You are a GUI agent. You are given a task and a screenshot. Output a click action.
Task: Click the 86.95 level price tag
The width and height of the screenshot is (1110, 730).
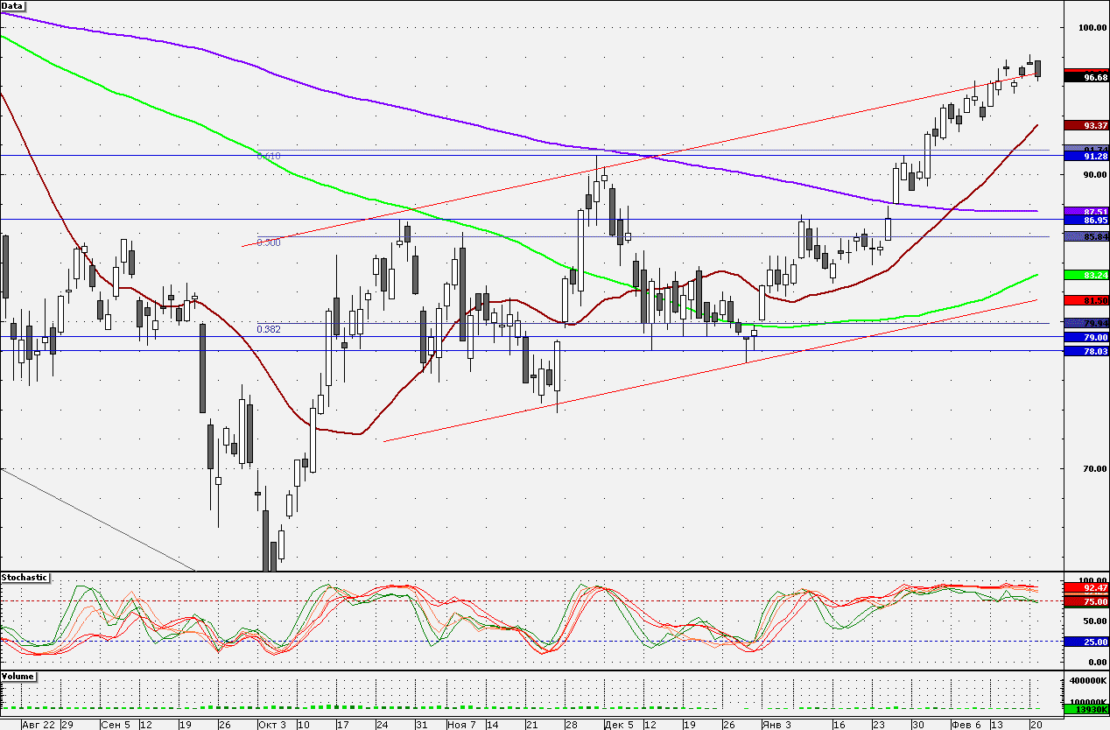pyautogui.click(x=1085, y=221)
